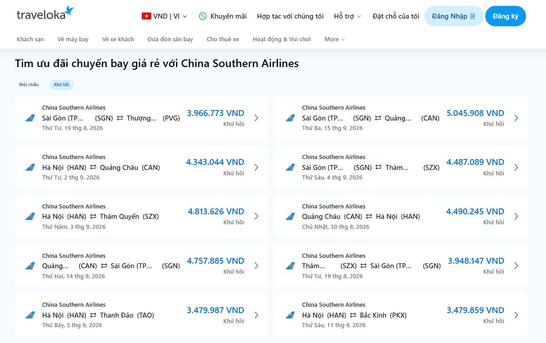Select the Một chiều trip filter

click(x=29, y=85)
